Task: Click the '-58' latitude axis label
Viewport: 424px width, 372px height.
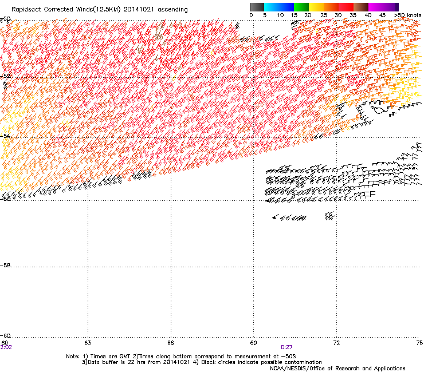Action: [5, 266]
